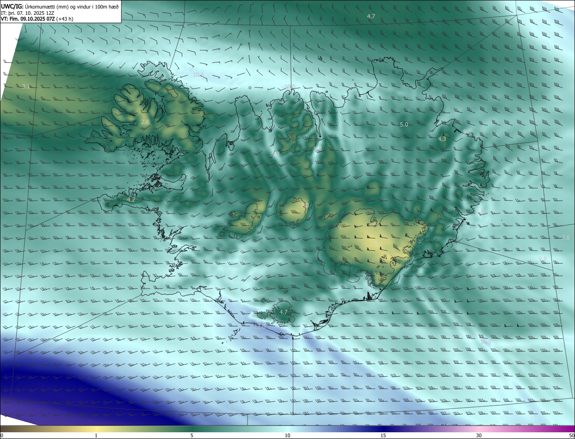Viewport: 575px width, 439px height.
Task: Click the colour scale tick label 10
Action: tap(287, 435)
